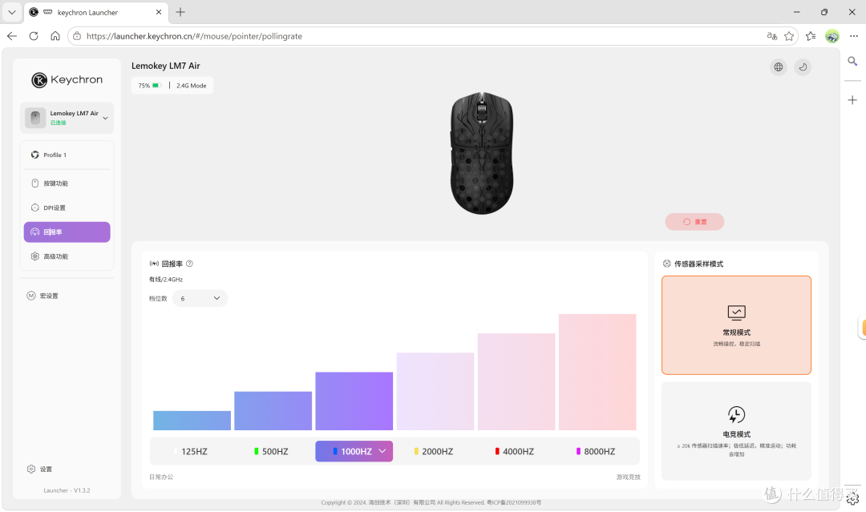Click the 125HZ blue bar in chart
This screenshot has height=512, width=866.
coord(192,421)
